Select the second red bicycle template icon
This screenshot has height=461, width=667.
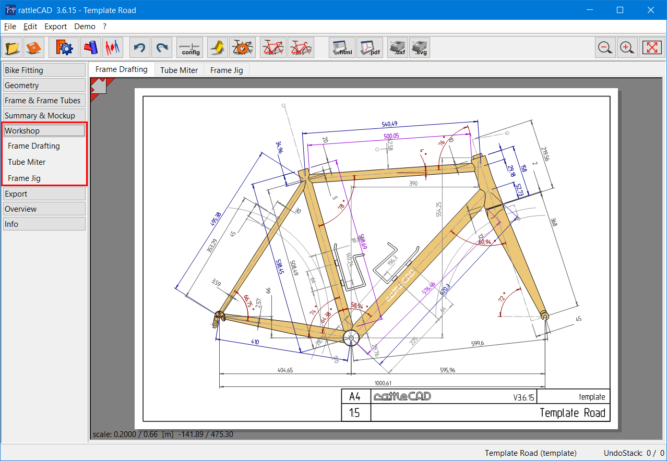301,47
